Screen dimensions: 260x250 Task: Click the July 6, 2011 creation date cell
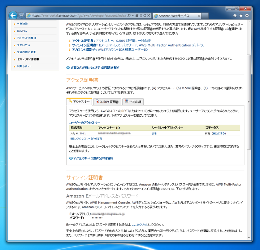(x=78, y=134)
